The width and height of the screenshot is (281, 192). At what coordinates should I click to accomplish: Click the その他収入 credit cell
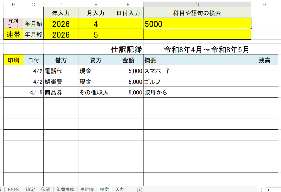point(95,92)
